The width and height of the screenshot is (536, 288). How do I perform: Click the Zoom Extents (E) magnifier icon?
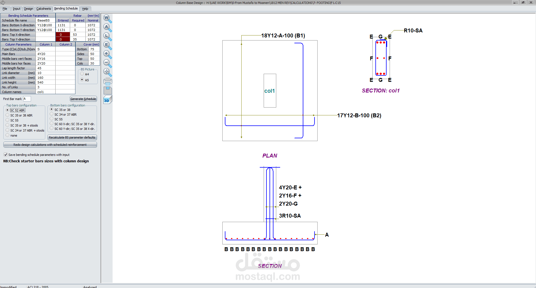point(108,46)
